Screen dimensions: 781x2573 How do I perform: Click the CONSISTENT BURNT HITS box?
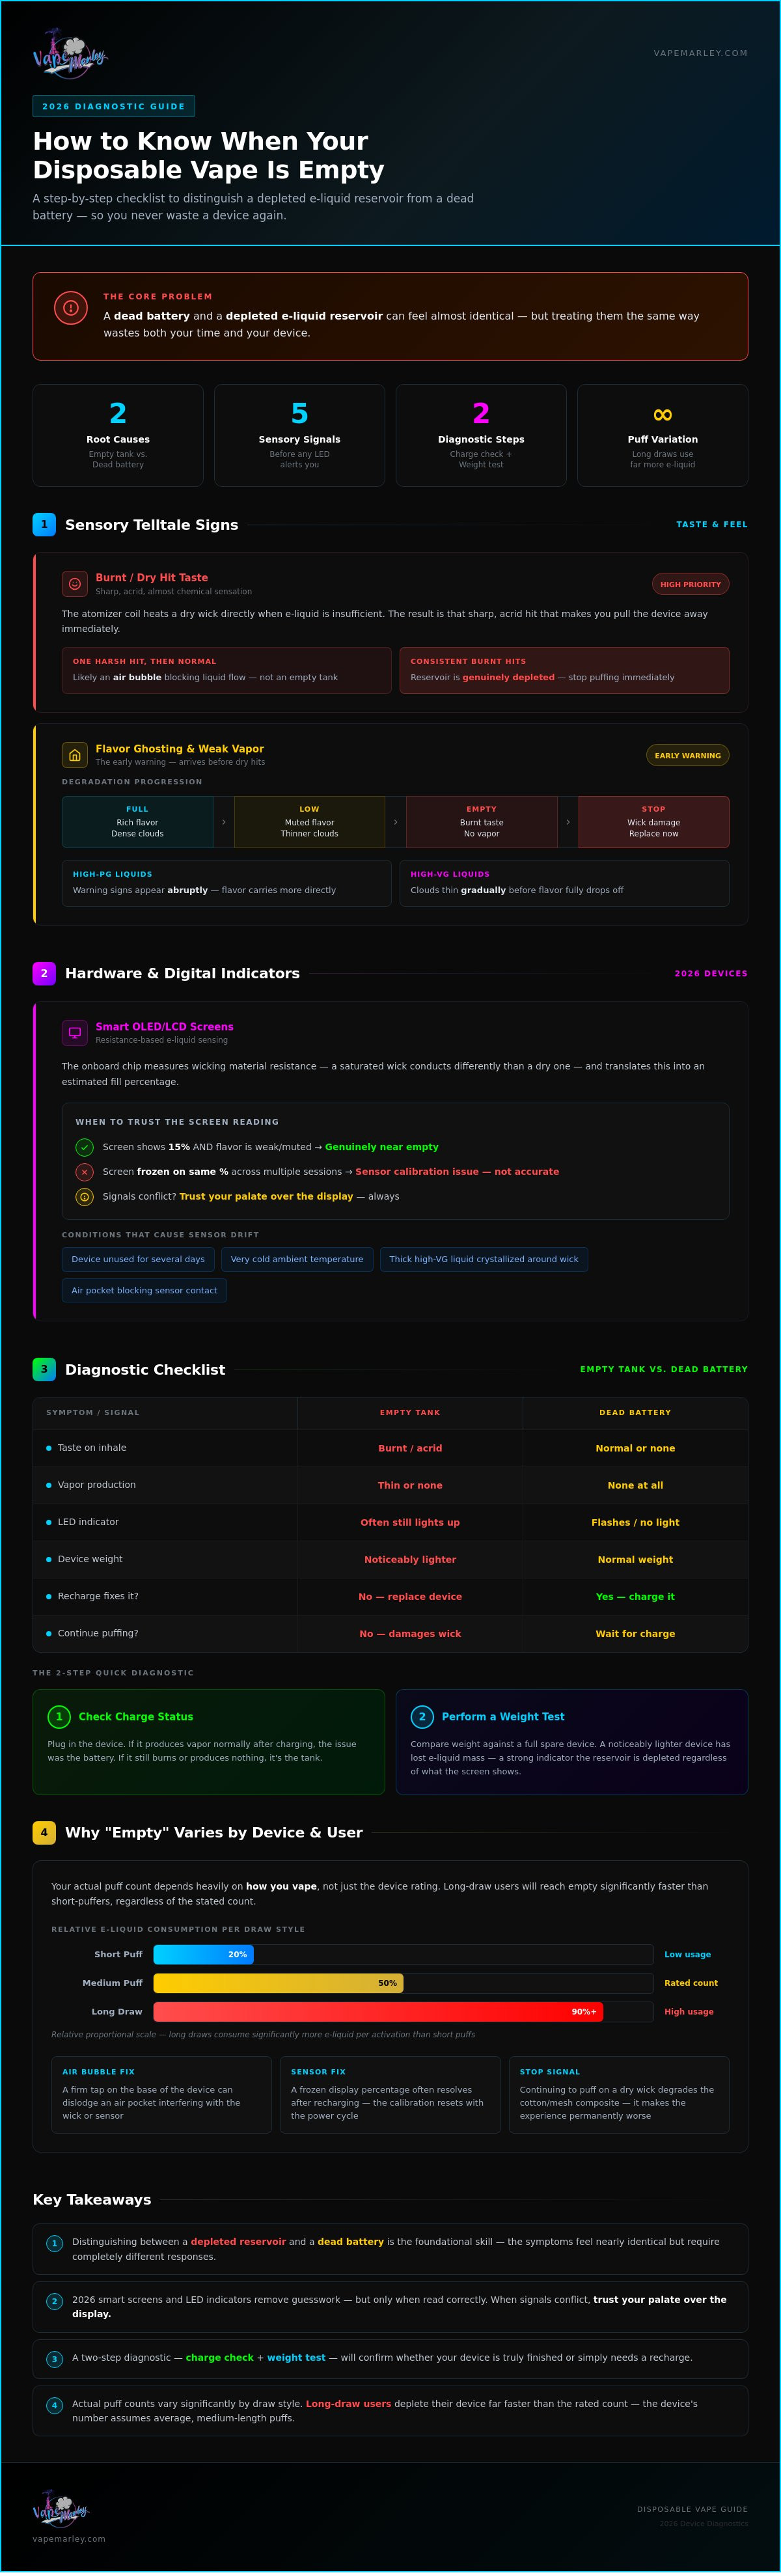click(x=564, y=670)
